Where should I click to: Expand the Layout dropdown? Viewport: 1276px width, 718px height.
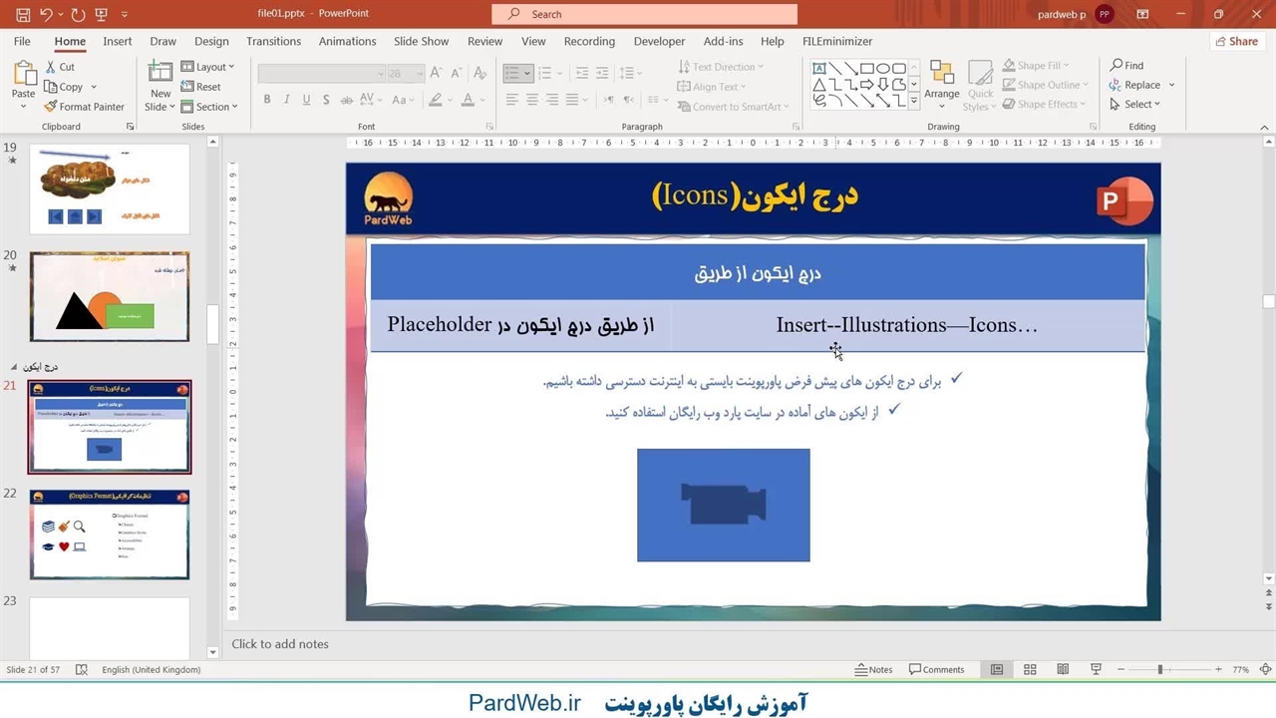coord(207,67)
